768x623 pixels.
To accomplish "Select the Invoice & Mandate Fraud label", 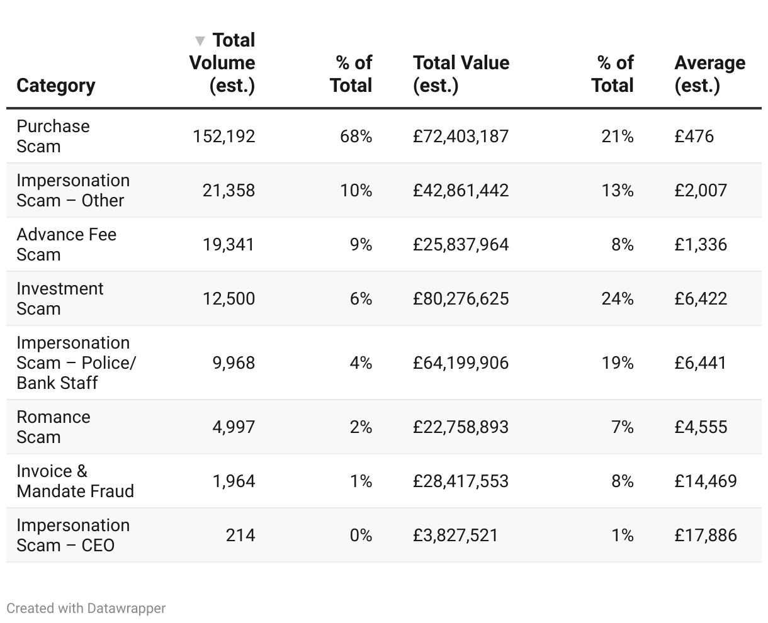I will (75, 481).
